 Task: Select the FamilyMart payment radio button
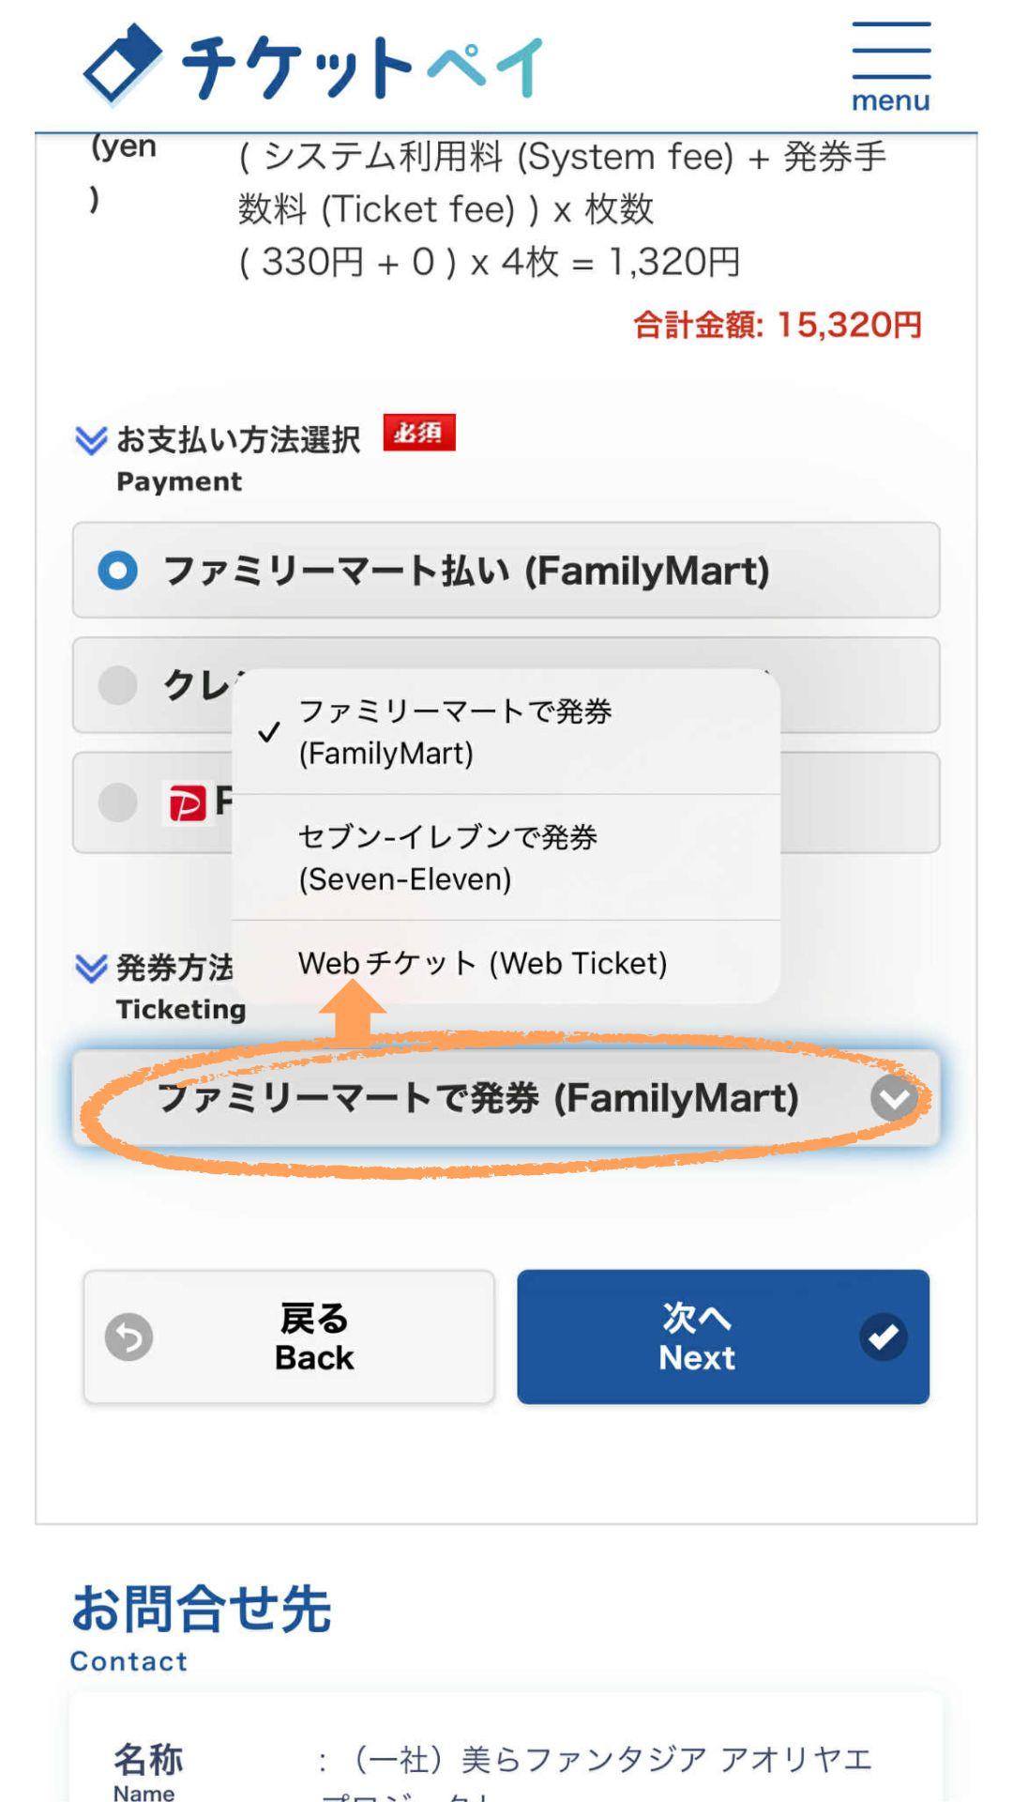[118, 571]
